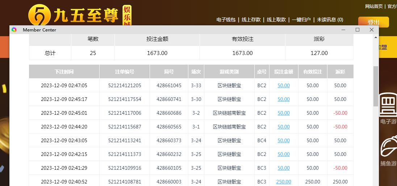Screen dimensions: 397x186
Task: Maximize the Member Center window
Action: 358,30
